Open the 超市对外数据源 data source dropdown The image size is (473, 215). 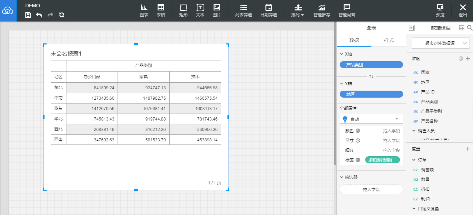click(x=441, y=43)
